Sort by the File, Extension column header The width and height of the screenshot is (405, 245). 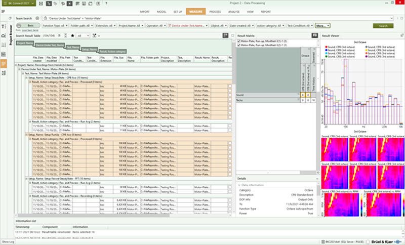106,59
